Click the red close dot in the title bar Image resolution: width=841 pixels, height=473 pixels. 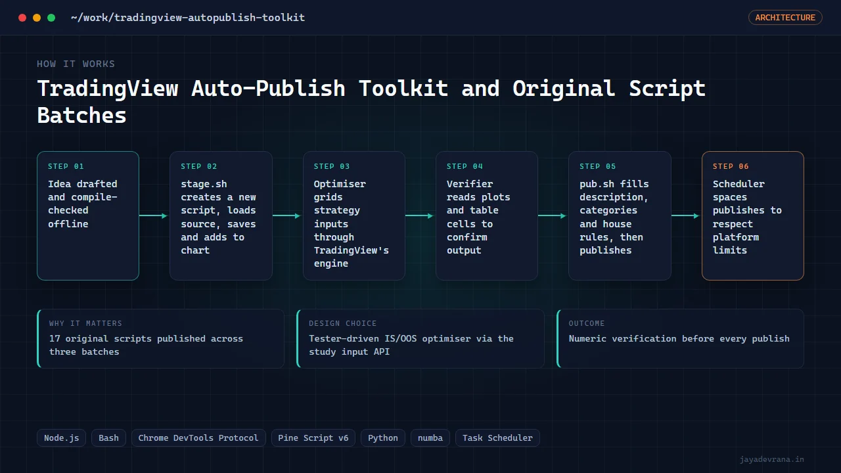[22, 18]
